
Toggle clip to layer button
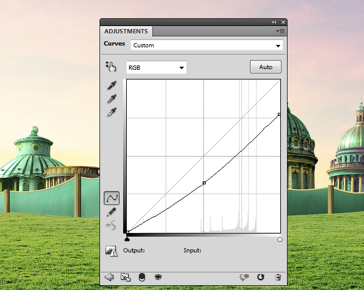click(x=142, y=277)
